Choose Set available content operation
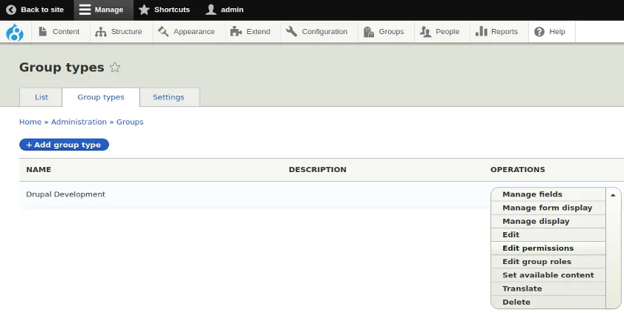 (x=548, y=275)
